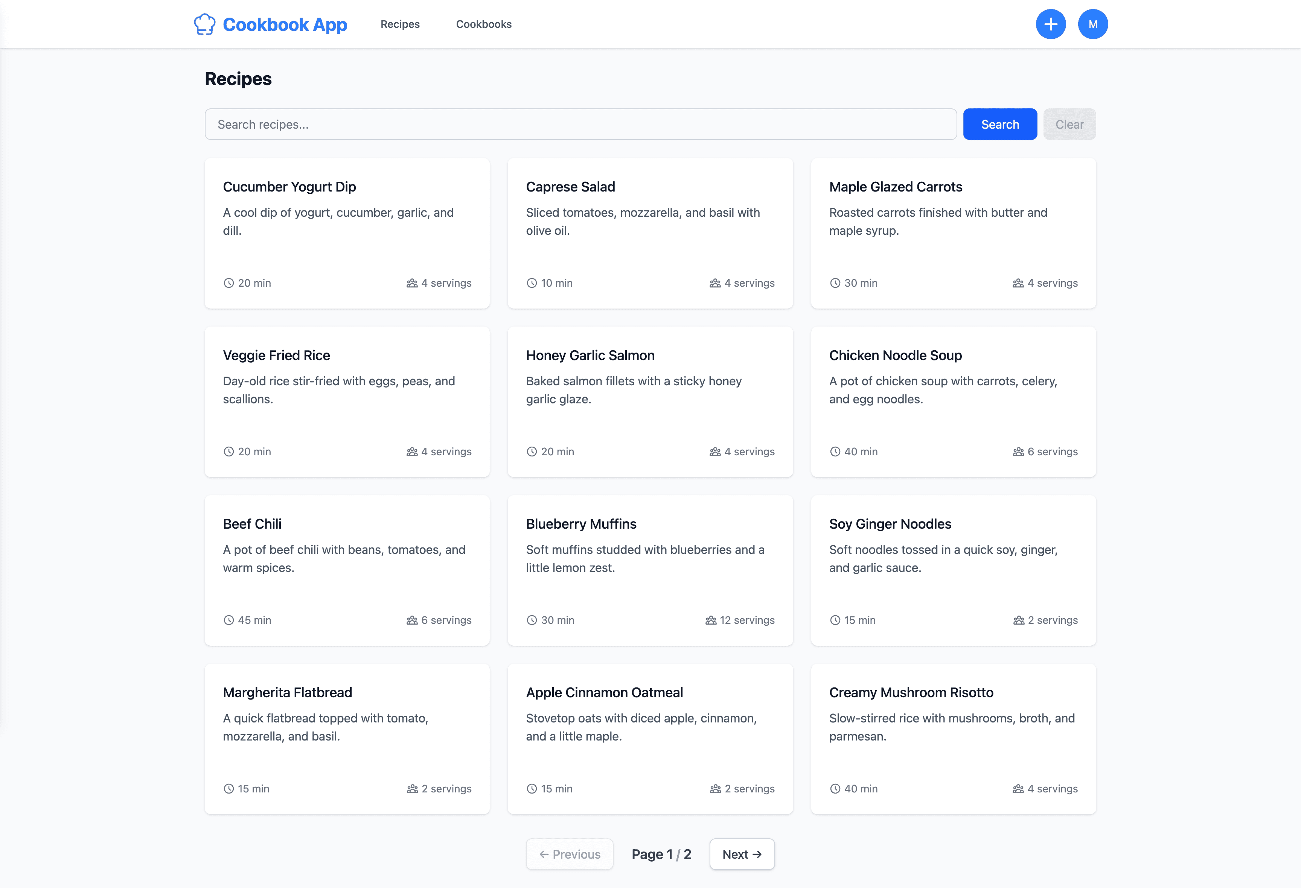1301x888 pixels.
Task: Click clock icon on Soy Ginger Noodles card
Action: point(835,620)
